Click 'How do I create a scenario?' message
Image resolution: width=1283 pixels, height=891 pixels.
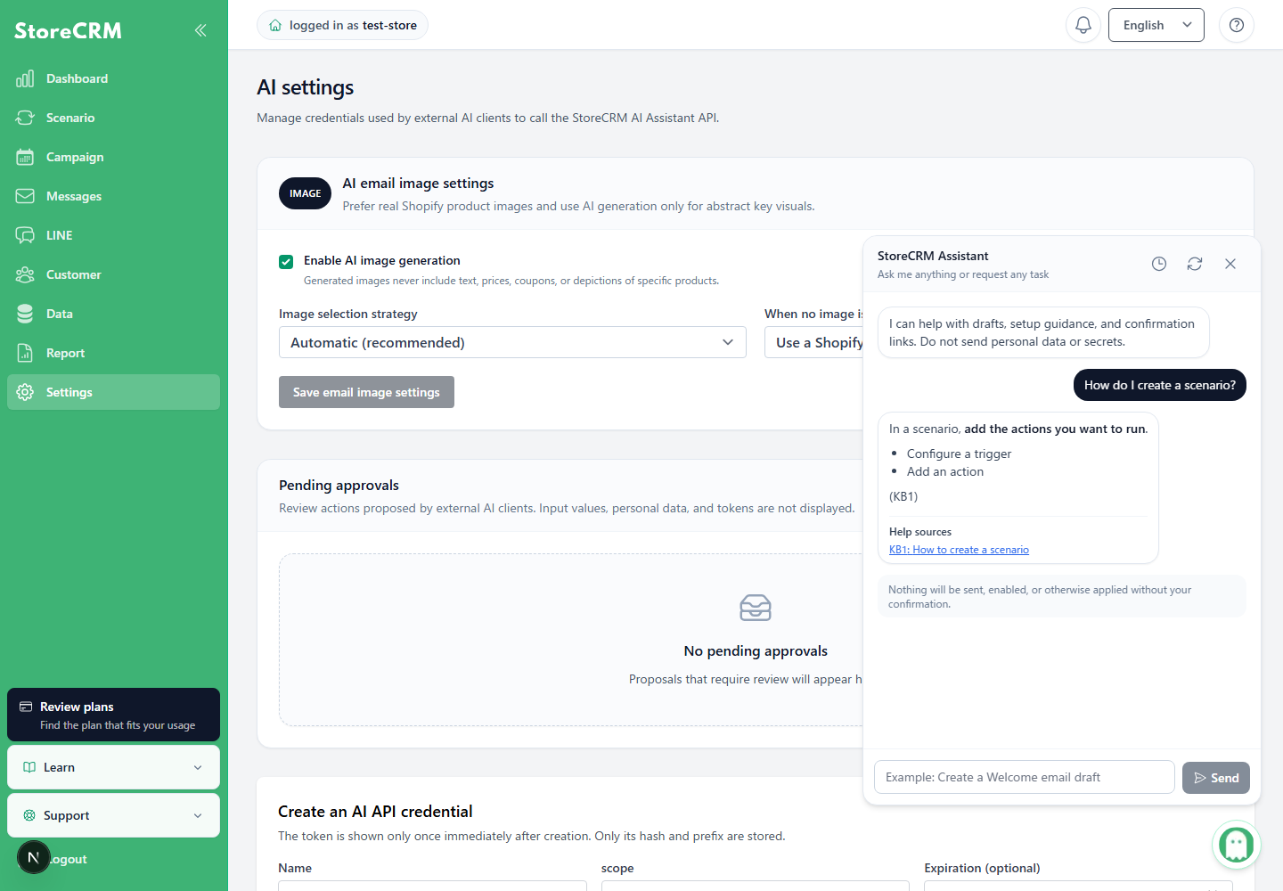pyautogui.click(x=1160, y=385)
